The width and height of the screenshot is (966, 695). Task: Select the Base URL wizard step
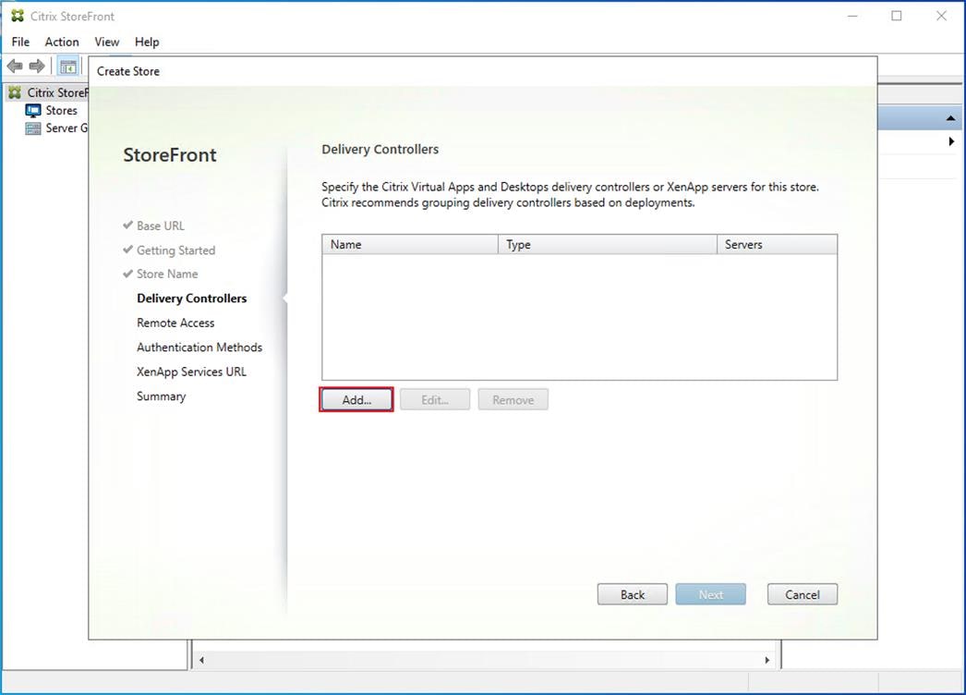coord(160,226)
